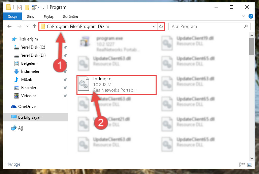Click the Properties icon in quick access toolbar
Screen dimensions: 259x174
pos(20,7)
